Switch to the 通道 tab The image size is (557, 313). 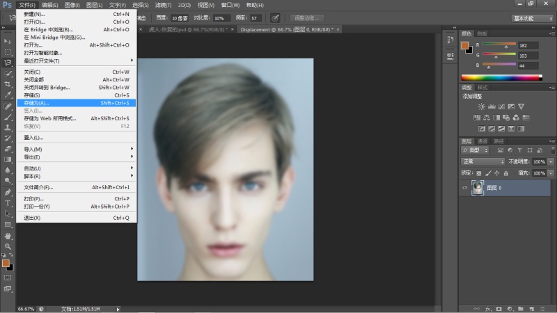pyautogui.click(x=482, y=141)
